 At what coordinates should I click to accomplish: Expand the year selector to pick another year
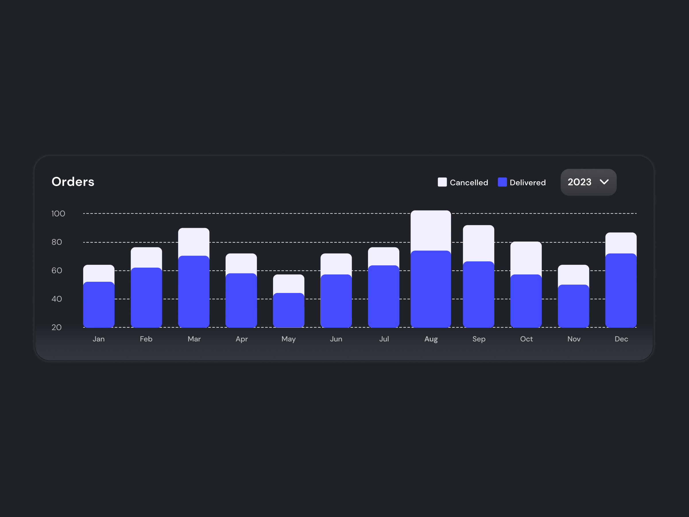pyautogui.click(x=588, y=182)
